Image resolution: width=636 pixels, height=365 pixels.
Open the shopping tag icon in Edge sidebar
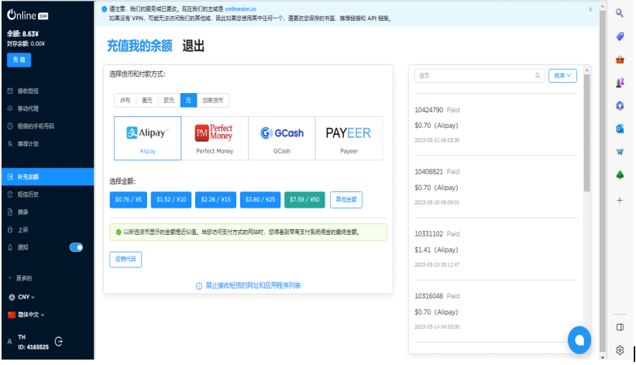620,36
